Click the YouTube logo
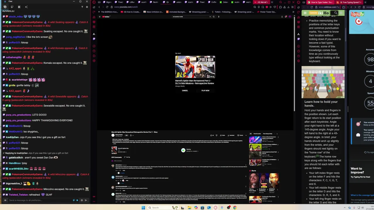The image size is (374, 210). (x=107, y=17)
